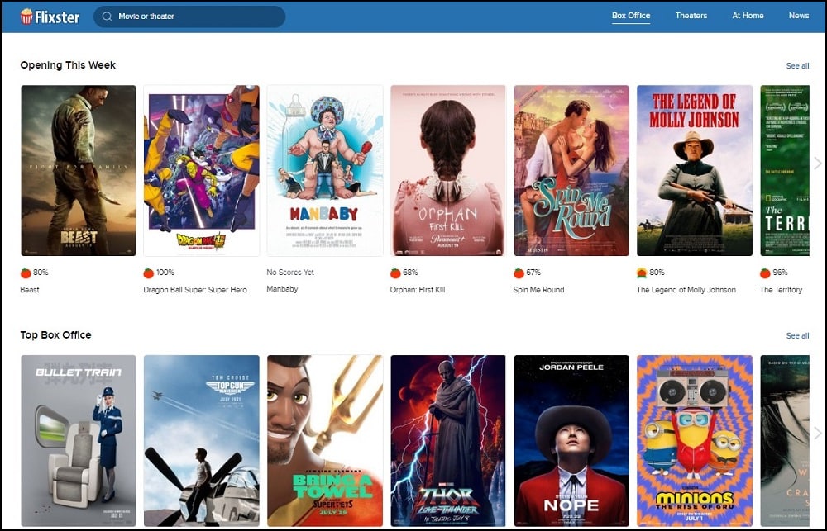Click the tomato icon for Orphan: First Kill
Image resolution: width=827 pixels, height=531 pixels.
[x=395, y=273]
